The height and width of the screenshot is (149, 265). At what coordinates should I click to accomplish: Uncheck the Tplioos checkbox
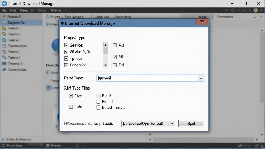point(66,58)
